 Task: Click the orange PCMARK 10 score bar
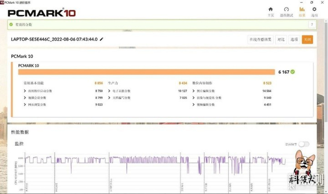pos(146,72)
